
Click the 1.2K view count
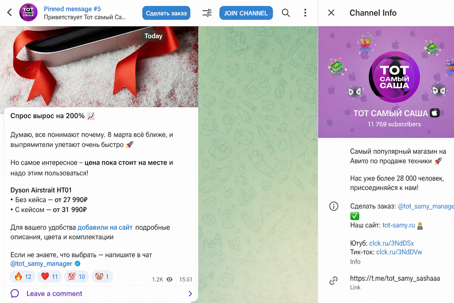[158, 280]
